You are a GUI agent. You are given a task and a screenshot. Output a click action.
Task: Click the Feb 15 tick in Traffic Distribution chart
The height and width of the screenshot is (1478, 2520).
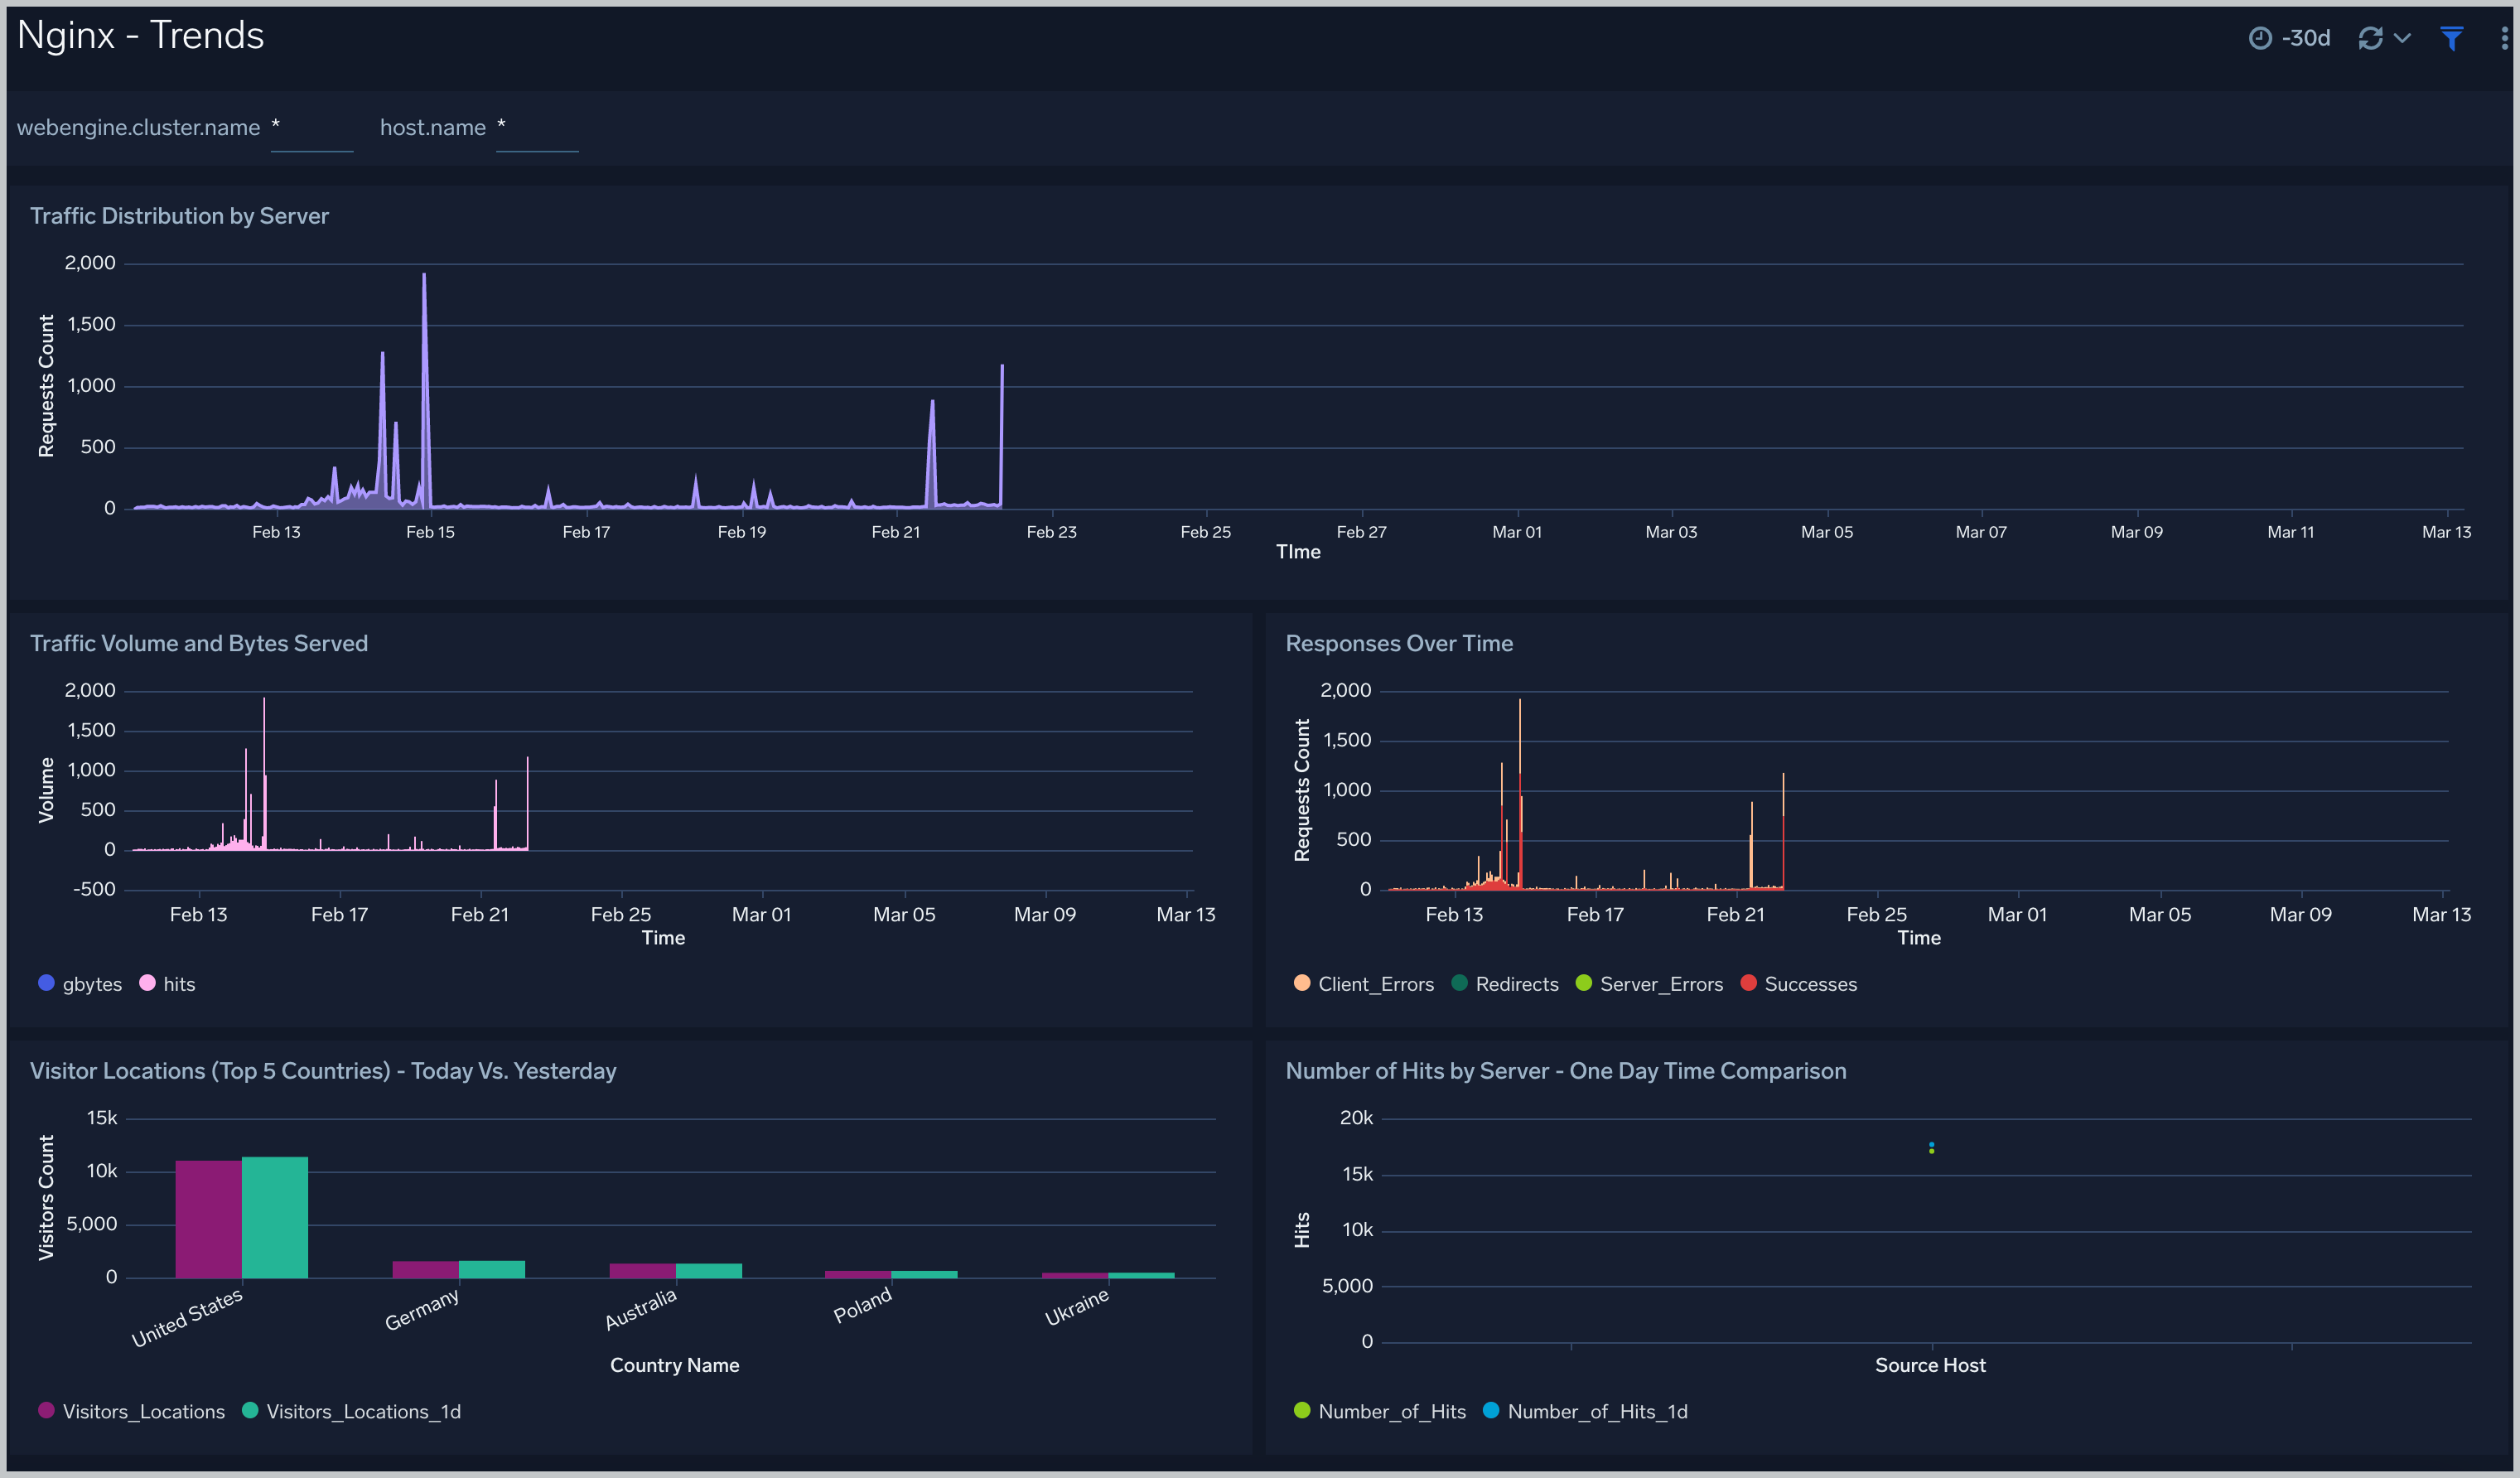click(x=430, y=532)
